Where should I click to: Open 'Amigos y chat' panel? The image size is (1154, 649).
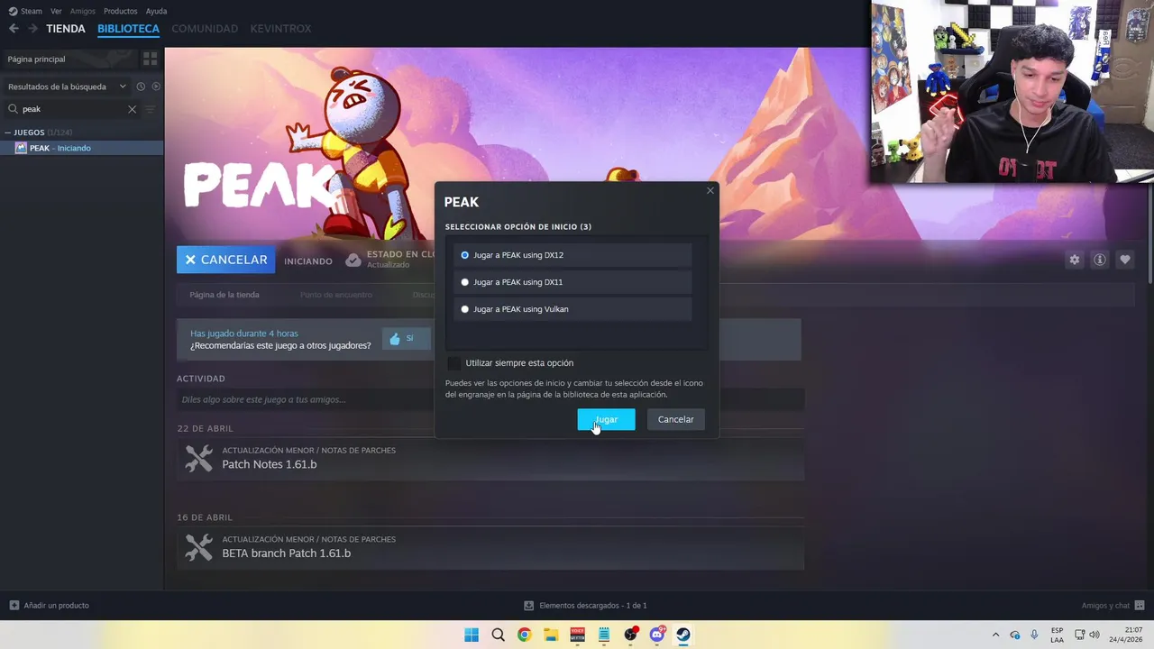1113,606
